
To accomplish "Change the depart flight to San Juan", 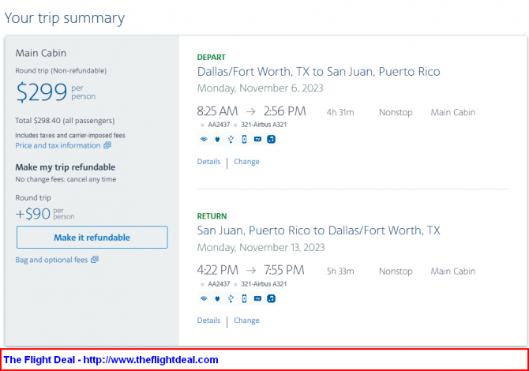I will click(x=246, y=162).
